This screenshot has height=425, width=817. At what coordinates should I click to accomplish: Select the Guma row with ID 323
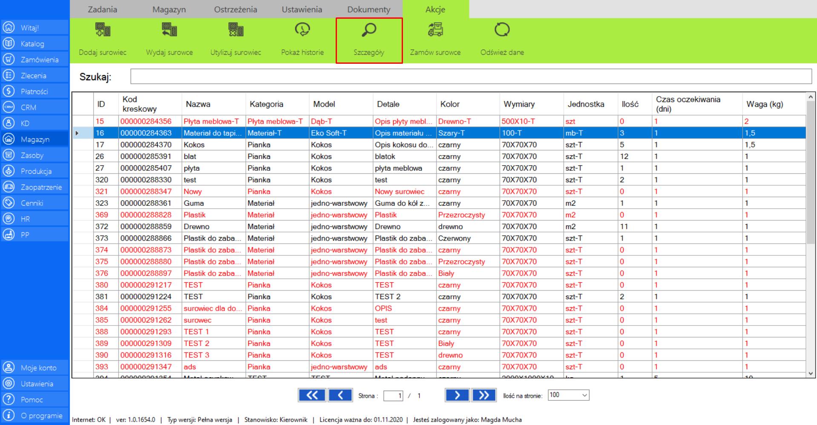(439, 203)
